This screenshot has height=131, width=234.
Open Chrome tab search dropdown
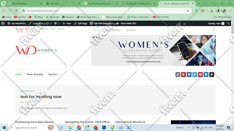(x=3, y=3)
